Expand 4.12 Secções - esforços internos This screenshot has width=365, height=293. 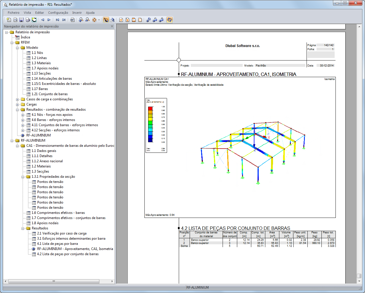click(x=23, y=130)
